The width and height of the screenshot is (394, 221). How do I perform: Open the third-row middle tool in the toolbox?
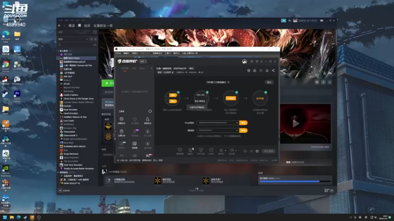click(x=134, y=145)
